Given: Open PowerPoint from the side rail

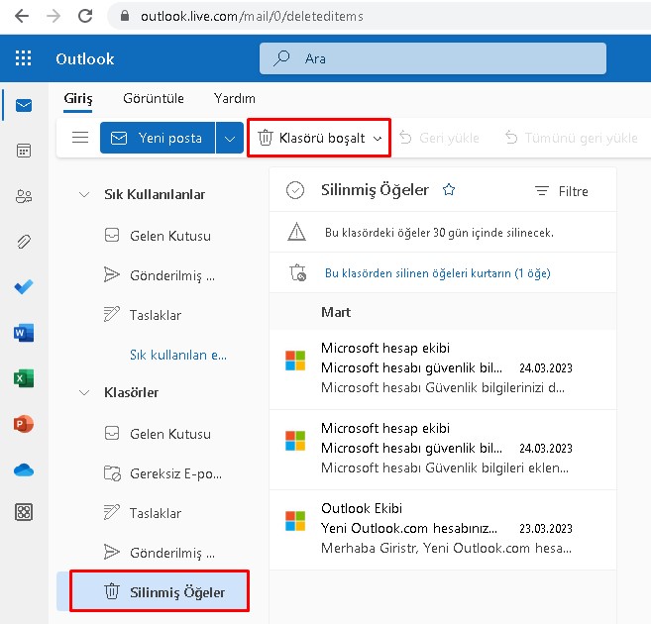Looking at the screenshot, I should [x=24, y=424].
